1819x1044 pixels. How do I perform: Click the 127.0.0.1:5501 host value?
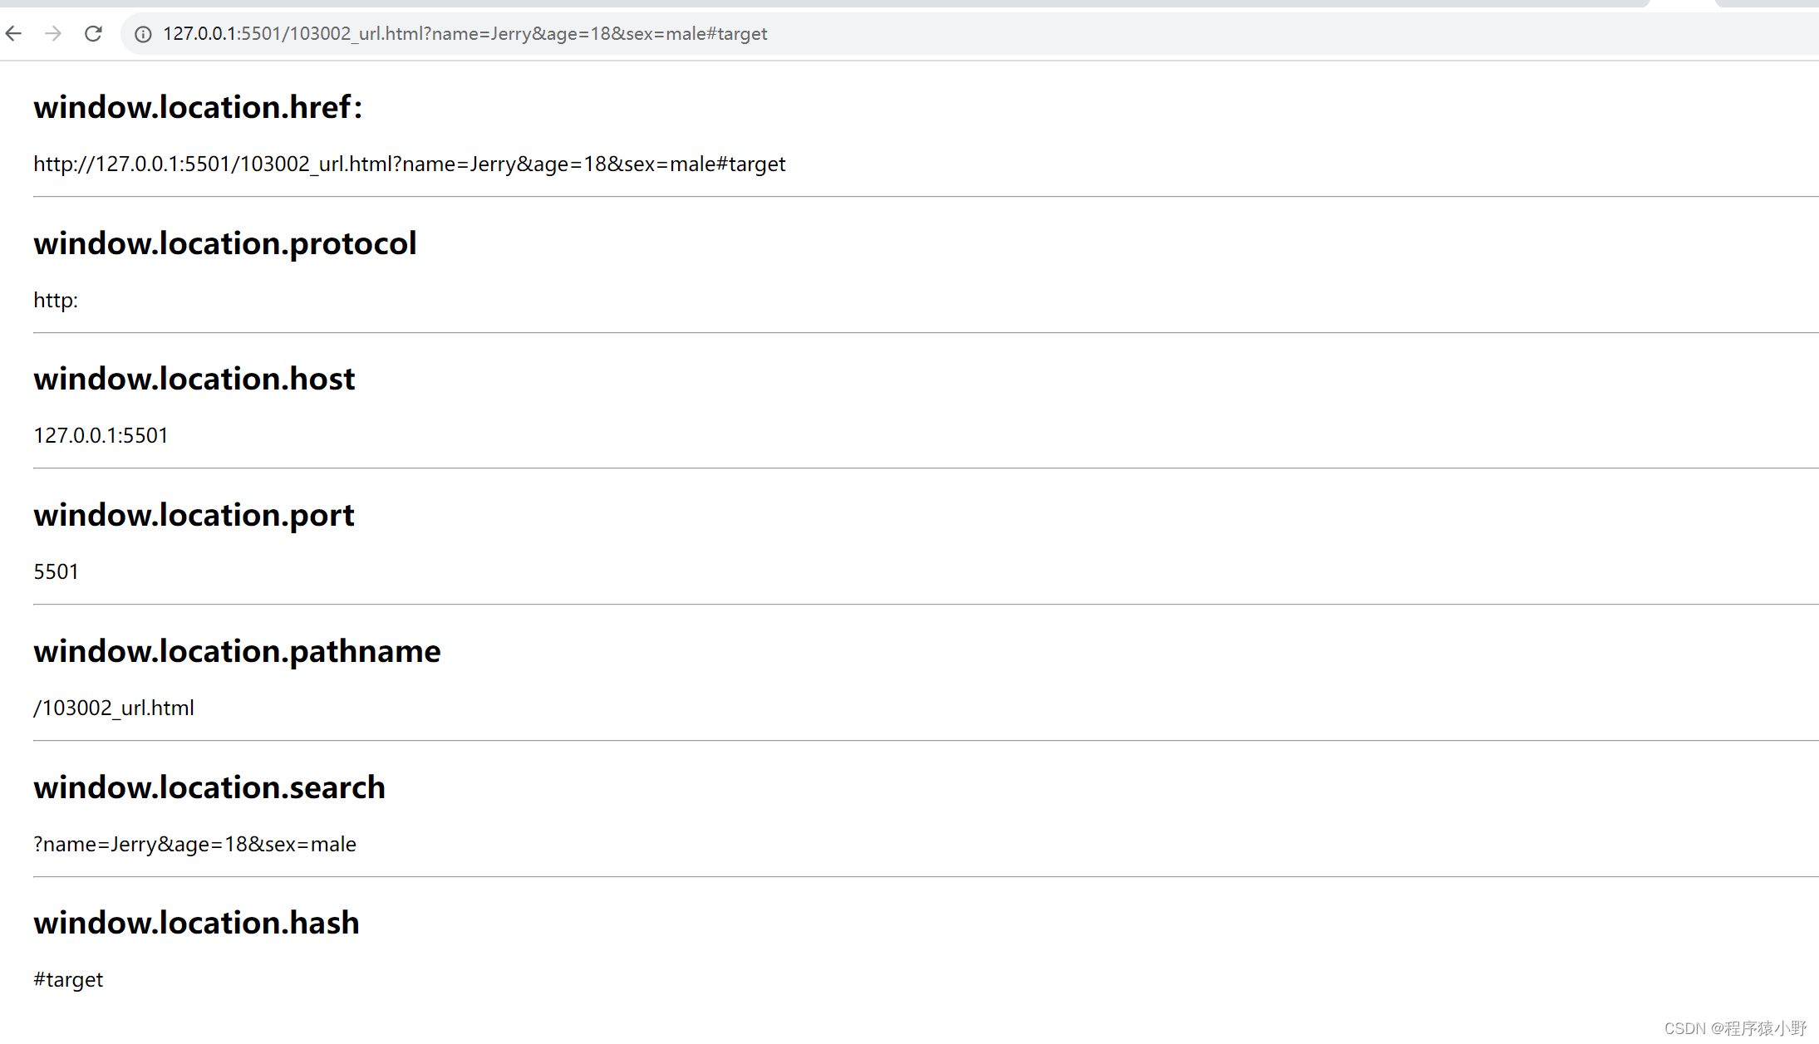coord(101,436)
